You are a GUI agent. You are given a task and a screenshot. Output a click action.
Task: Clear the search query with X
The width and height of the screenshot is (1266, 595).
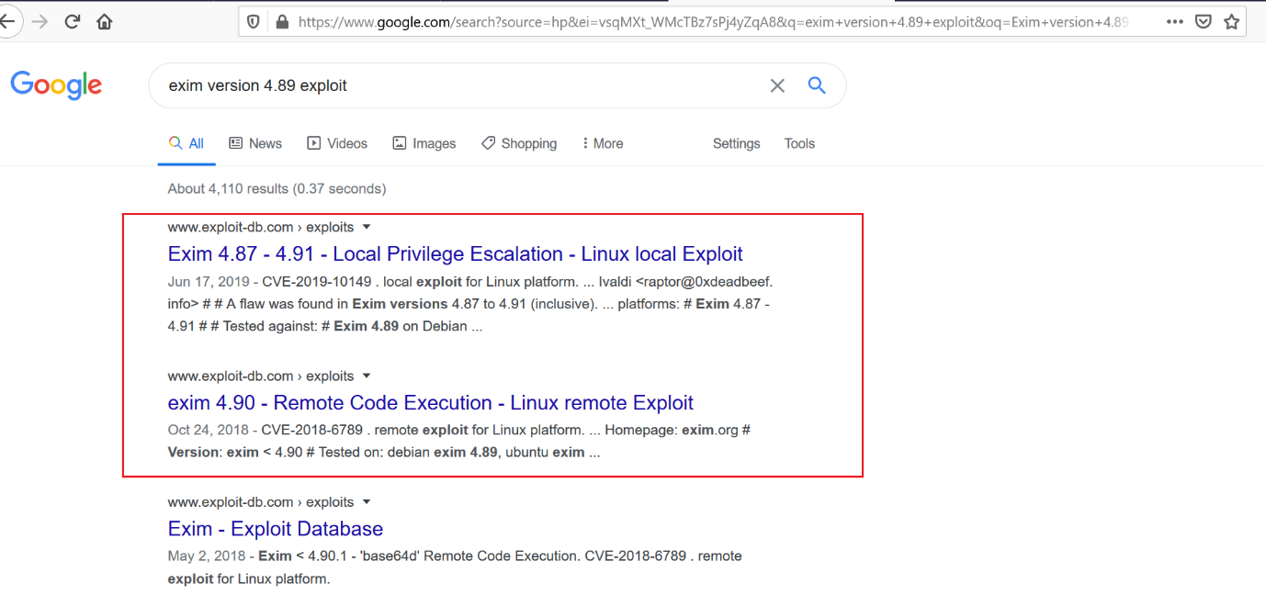point(777,85)
